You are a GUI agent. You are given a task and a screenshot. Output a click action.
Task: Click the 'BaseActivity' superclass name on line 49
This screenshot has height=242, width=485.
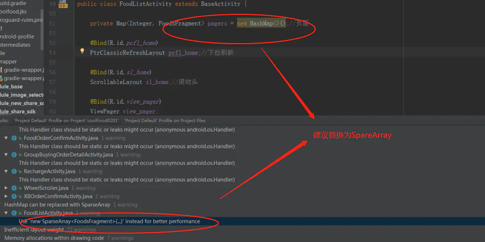pyautogui.click(x=221, y=4)
